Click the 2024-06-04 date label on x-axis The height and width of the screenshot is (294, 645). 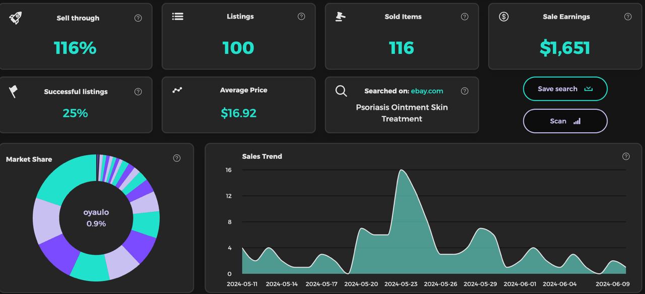pos(560,284)
